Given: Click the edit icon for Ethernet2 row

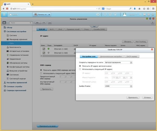Looking at the screenshot, I should 44,53.
